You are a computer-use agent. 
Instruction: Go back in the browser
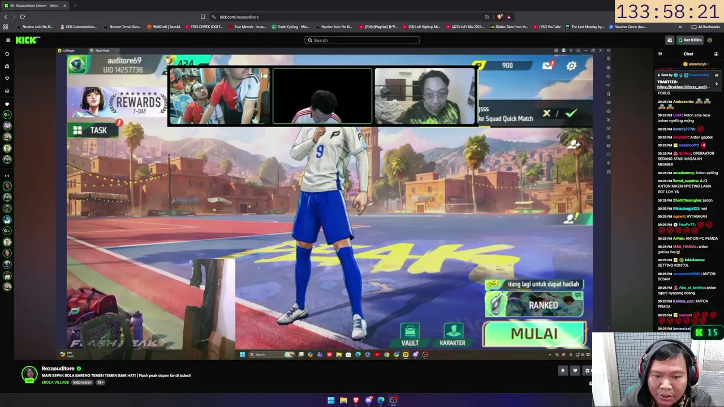coord(6,17)
